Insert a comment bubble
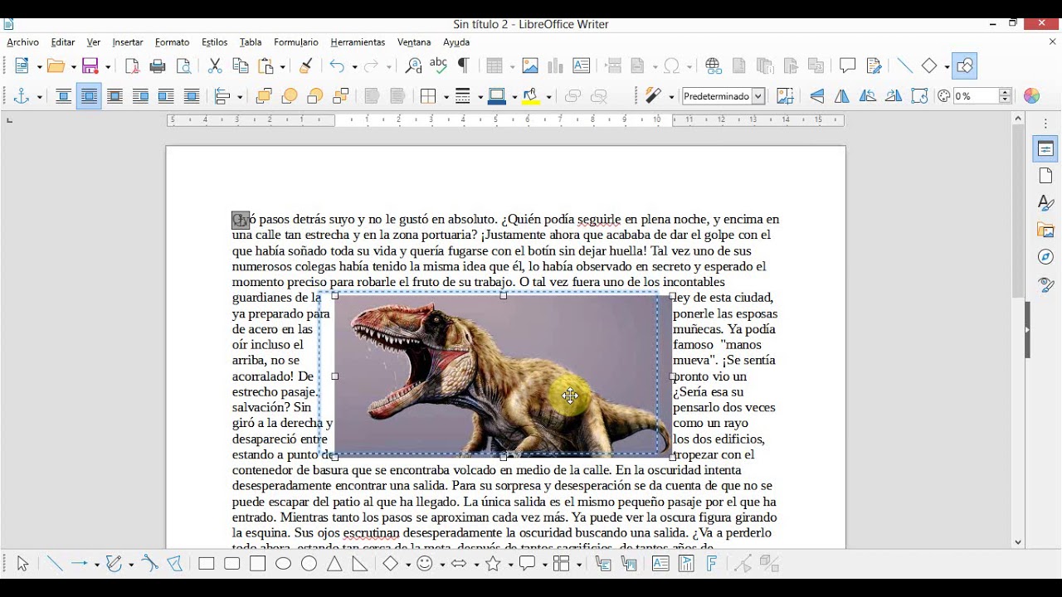 tap(847, 66)
